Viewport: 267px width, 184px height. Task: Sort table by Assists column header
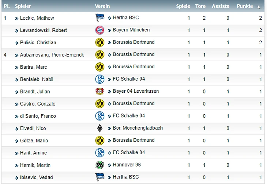(220, 6)
